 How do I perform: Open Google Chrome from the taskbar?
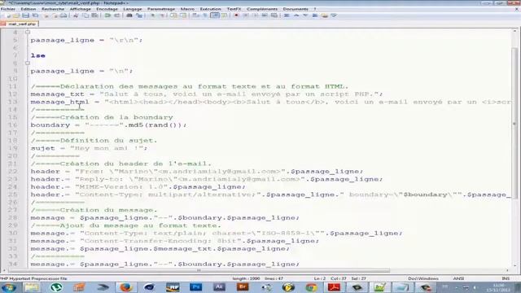311,287
